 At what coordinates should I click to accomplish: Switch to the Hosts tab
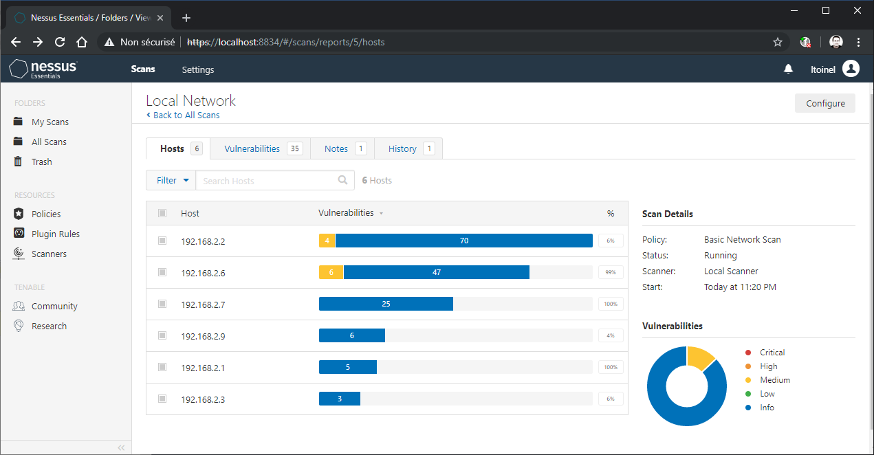pos(179,148)
